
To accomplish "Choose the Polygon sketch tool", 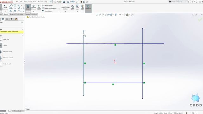I will coord(15,11).
